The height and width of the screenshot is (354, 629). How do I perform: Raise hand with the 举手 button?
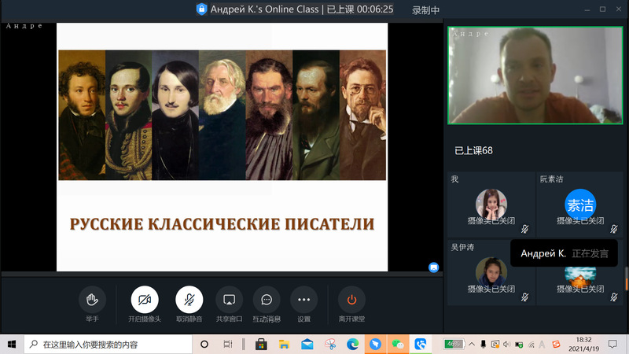pos(92,300)
